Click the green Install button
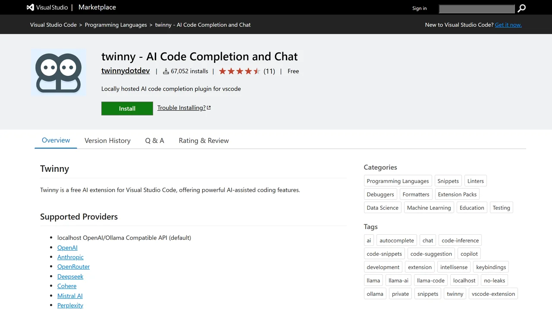The width and height of the screenshot is (552, 310). pos(127,108)
